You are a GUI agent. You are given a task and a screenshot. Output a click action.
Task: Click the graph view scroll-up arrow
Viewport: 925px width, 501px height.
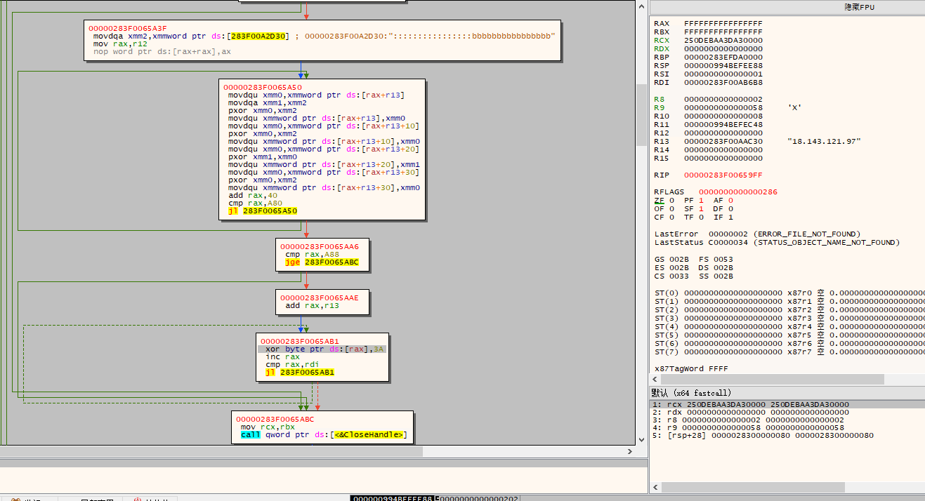[x=641, y=6]
